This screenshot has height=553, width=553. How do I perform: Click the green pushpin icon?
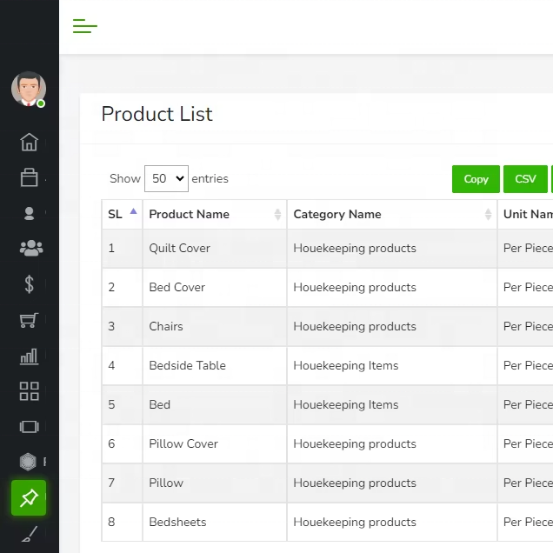pos(29,498)
